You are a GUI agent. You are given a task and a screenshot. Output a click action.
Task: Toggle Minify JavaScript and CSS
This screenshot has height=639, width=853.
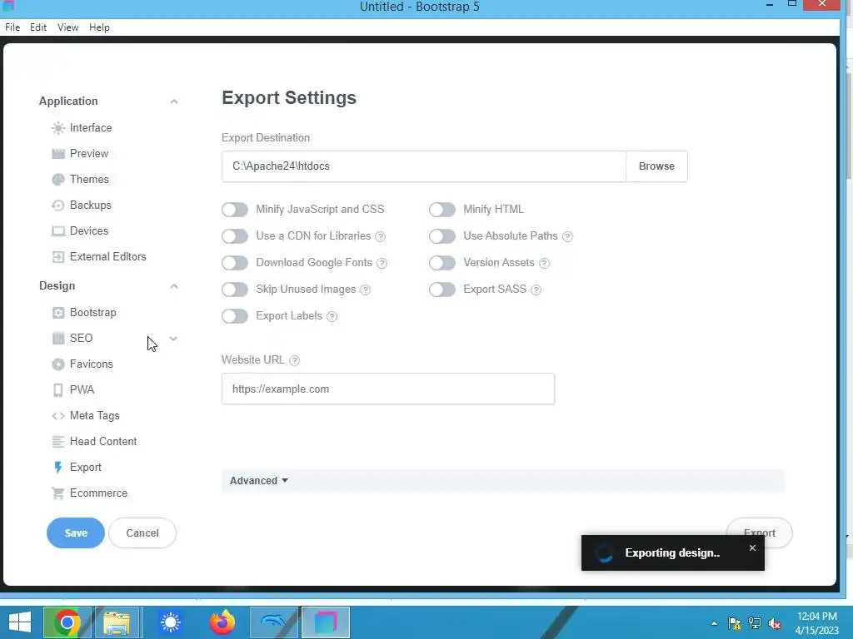click(234, 210)
